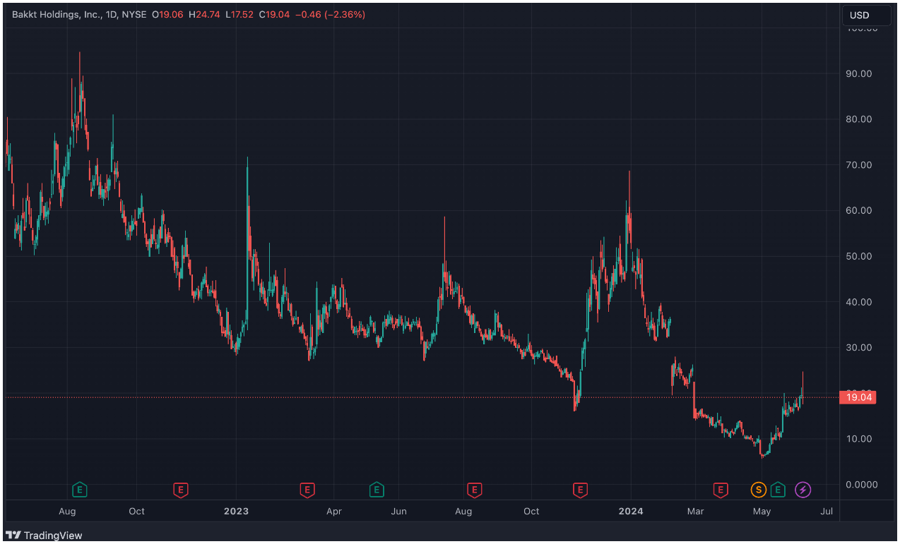This screenshot has height=544, width=900.
Task: Click the 40.00 price axis label
Action: 860,302
